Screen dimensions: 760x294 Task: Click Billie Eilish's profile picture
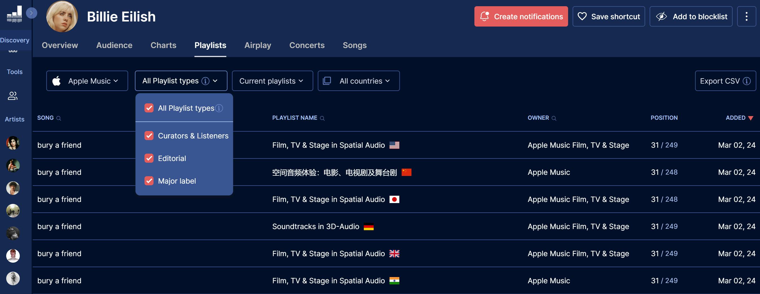[62, 17]
